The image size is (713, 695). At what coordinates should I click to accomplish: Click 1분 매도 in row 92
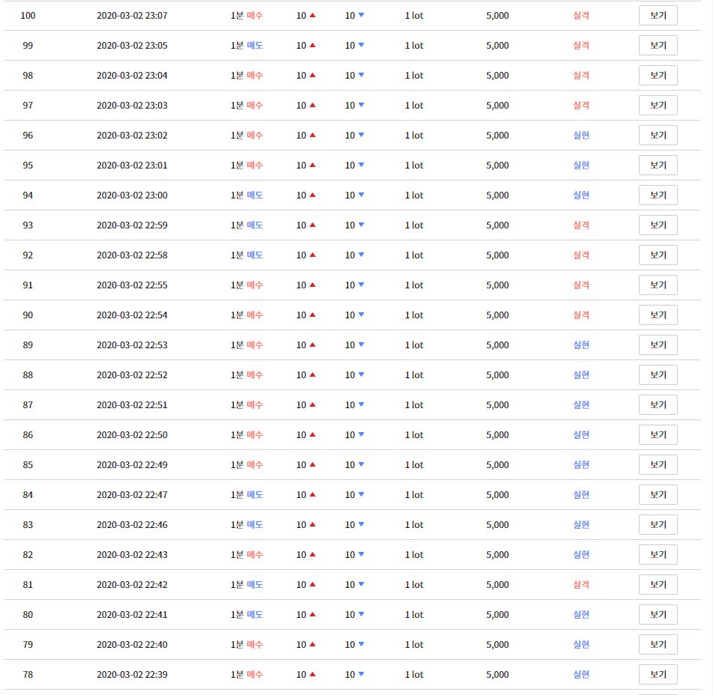click(247, 255)
